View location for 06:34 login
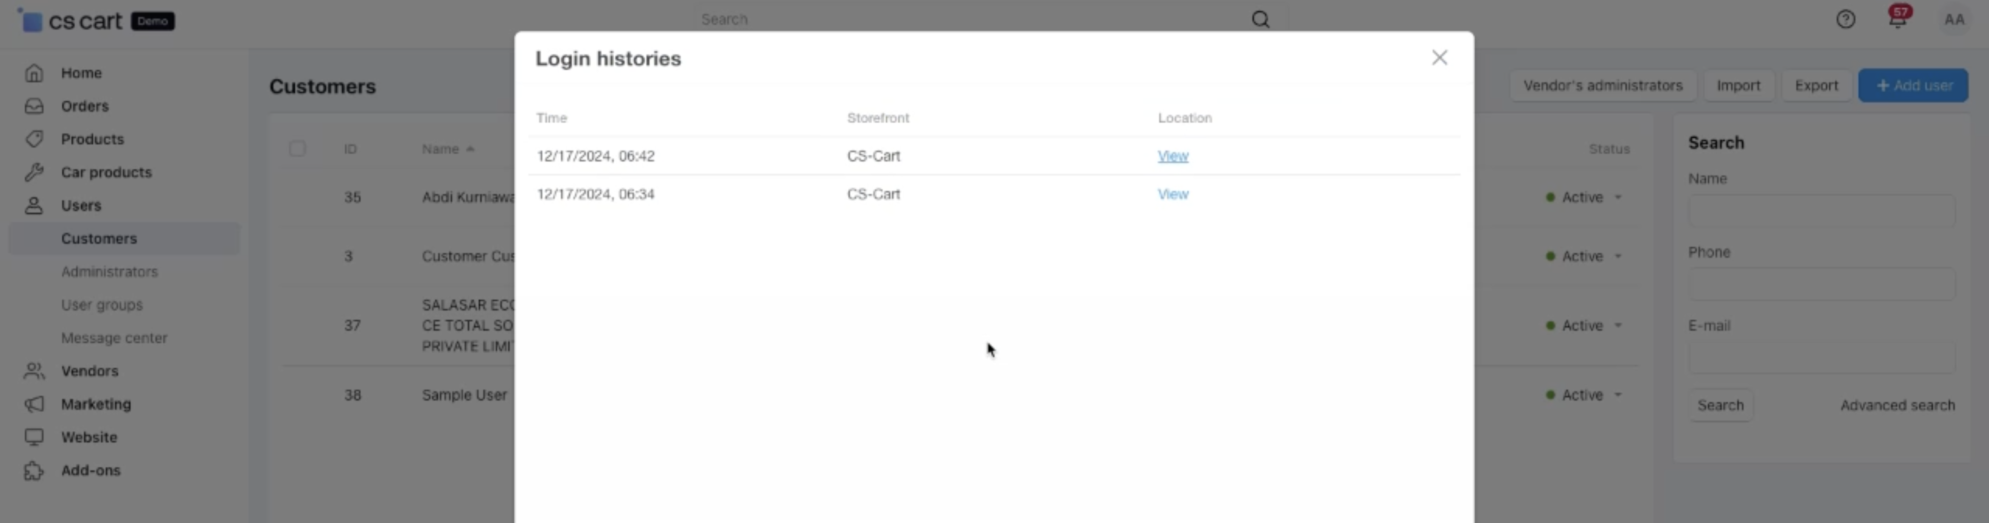Image resolution: width=1989 pixels, height=523 pixels. [x=1172, y=195]
